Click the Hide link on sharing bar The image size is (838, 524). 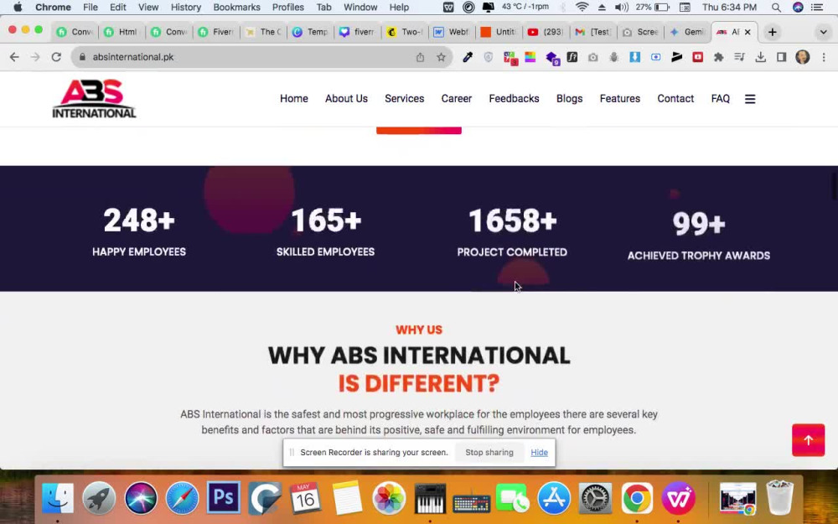[x=539, y=453]
